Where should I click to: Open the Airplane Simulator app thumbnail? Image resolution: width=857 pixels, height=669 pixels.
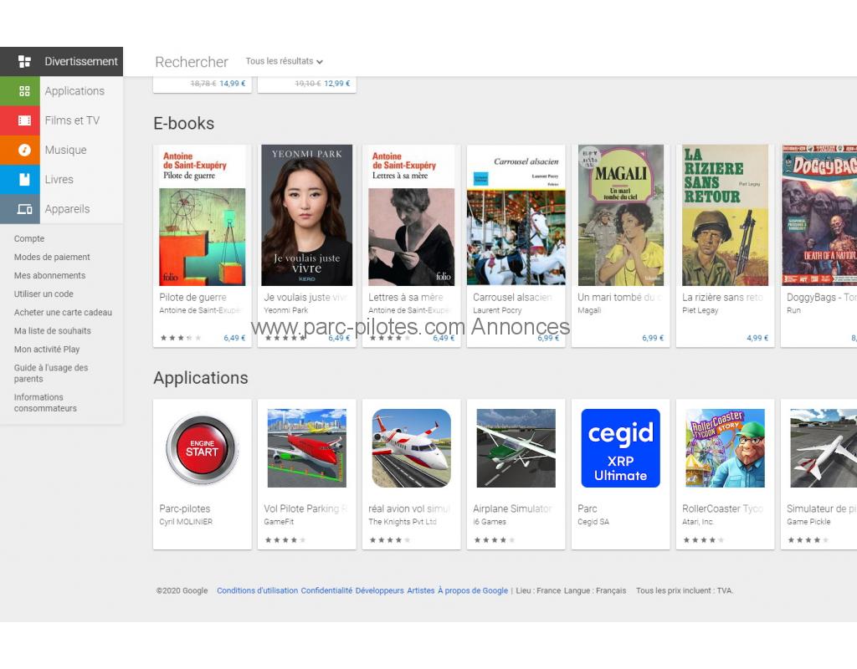(516, 448)
